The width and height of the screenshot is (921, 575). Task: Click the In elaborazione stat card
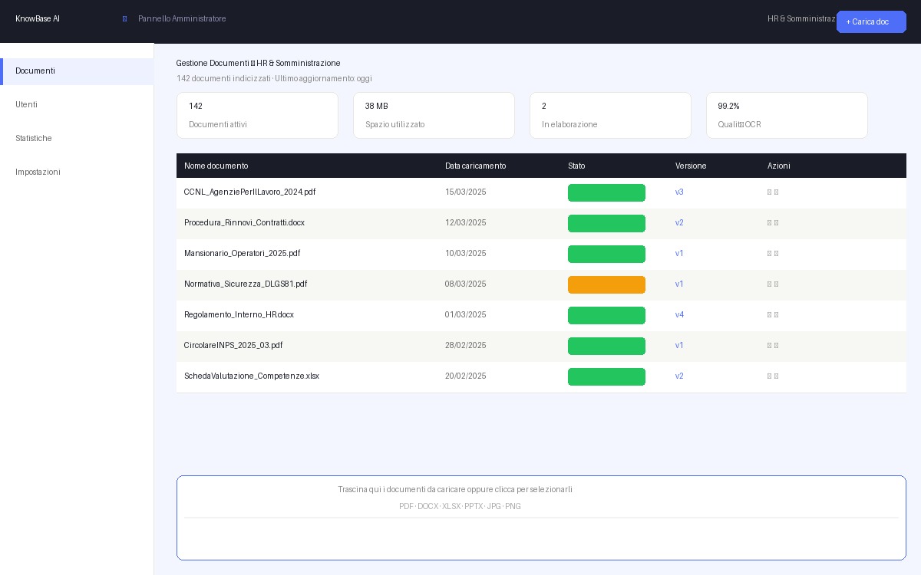pos(610,116)
